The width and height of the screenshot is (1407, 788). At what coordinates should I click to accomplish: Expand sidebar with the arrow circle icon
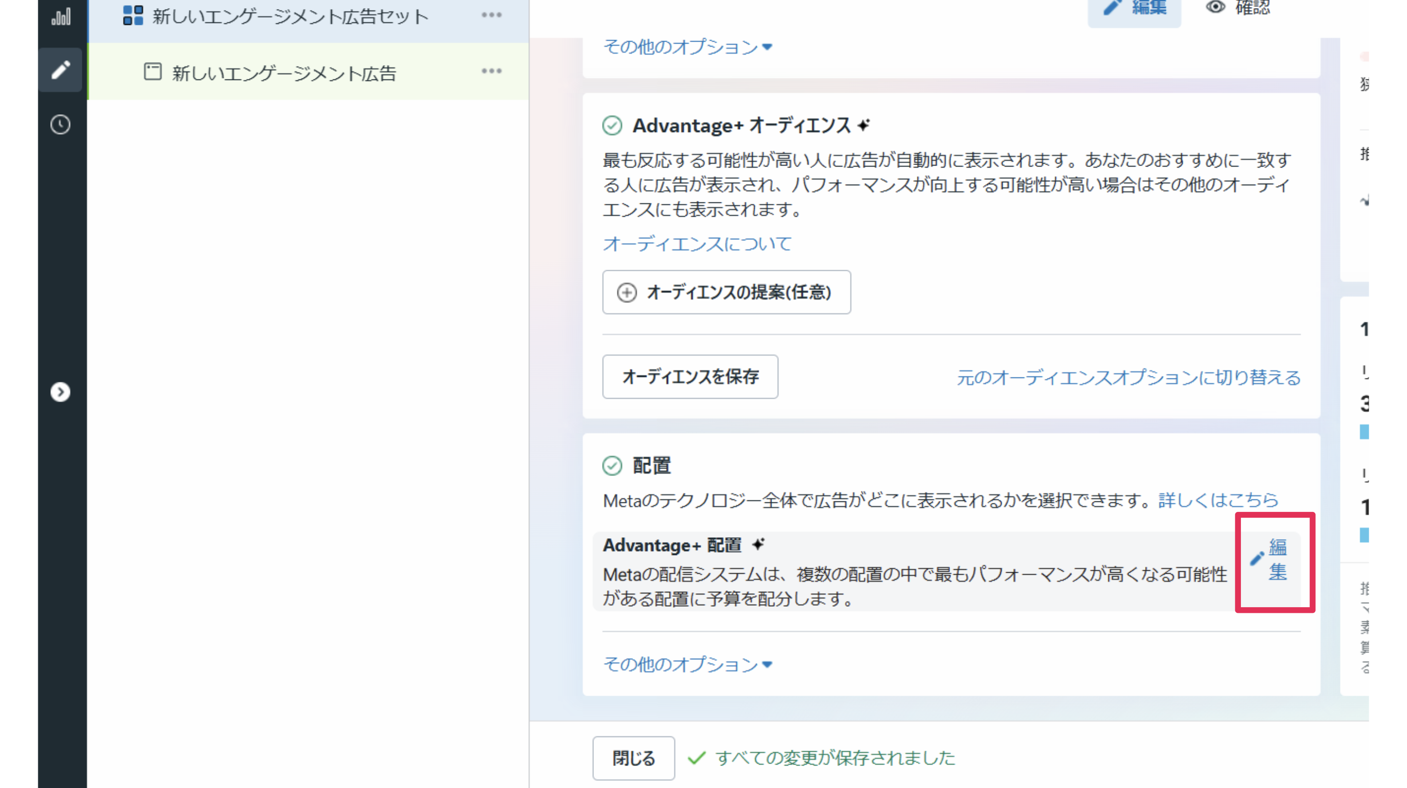(x=61, y=391)
